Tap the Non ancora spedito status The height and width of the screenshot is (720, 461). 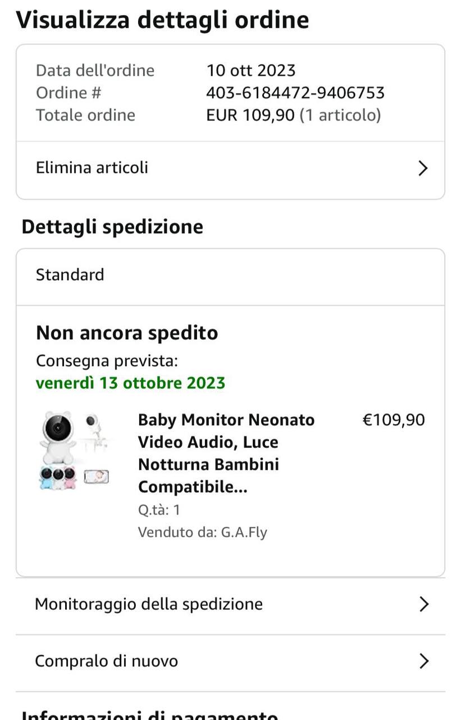[127, 332]
